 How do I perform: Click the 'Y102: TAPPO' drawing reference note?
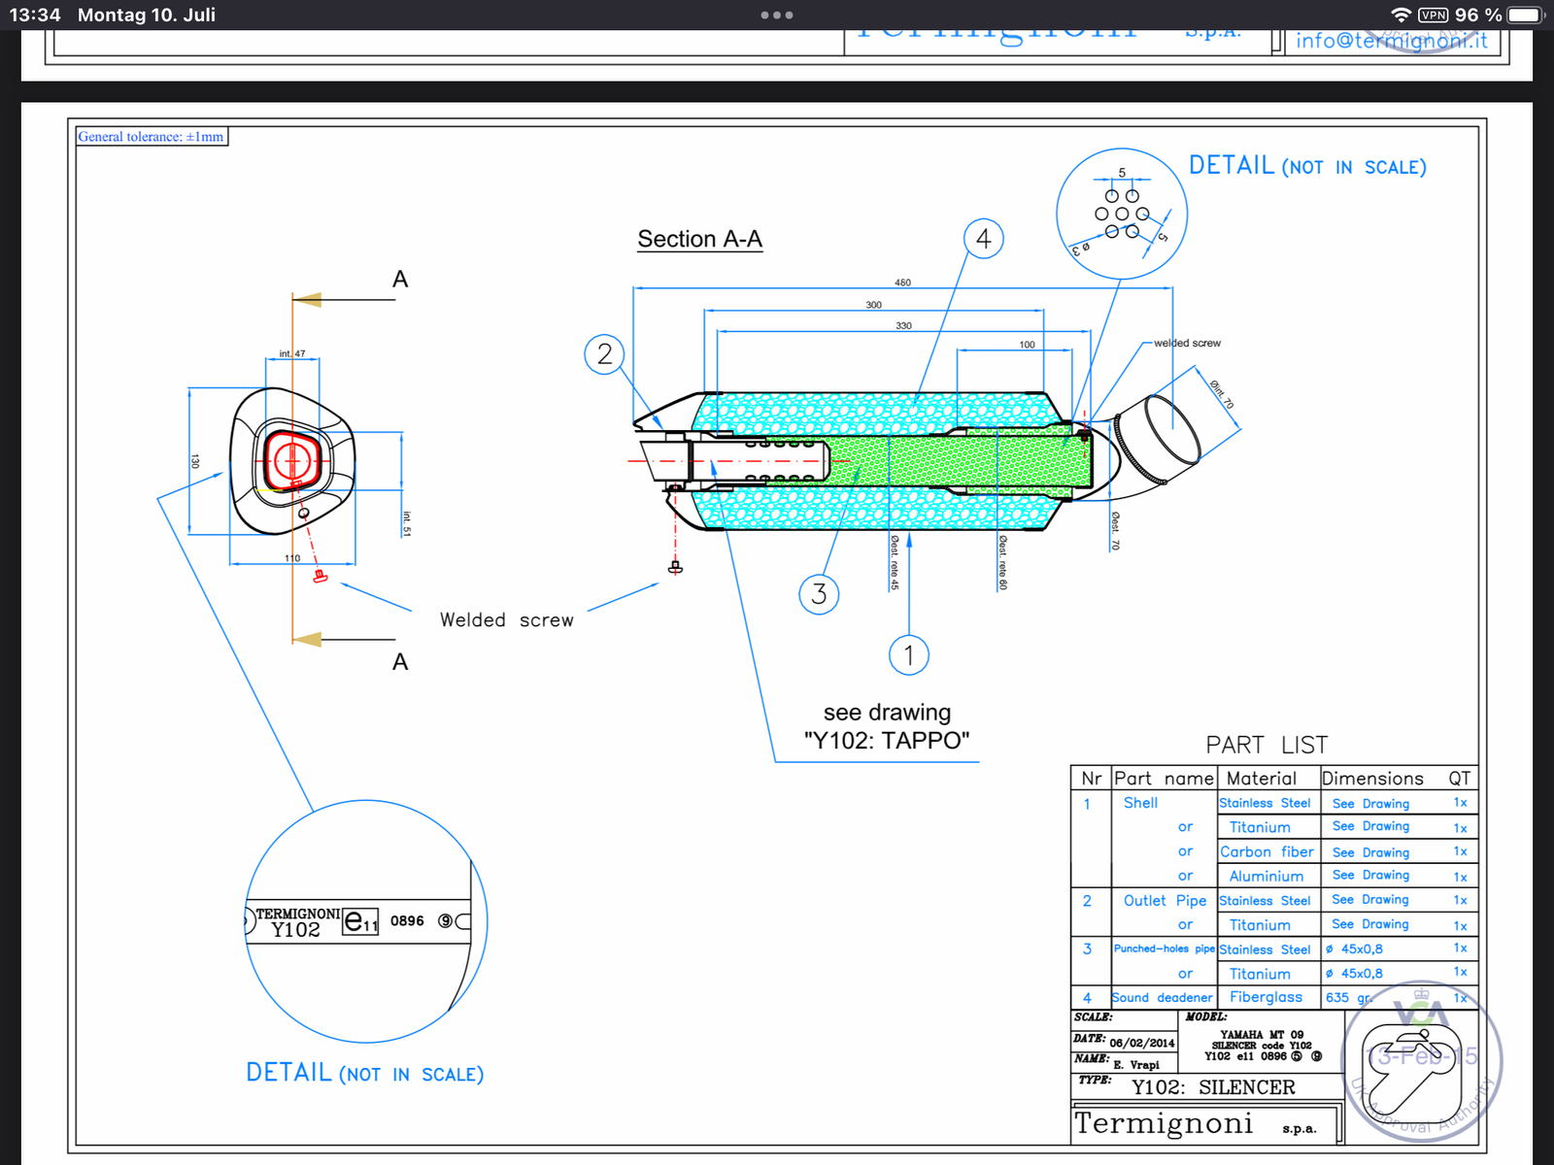[x=886, y=741]
